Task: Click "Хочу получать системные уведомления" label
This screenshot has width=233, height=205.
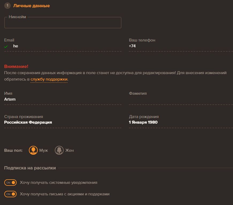Action: point(59,183)
